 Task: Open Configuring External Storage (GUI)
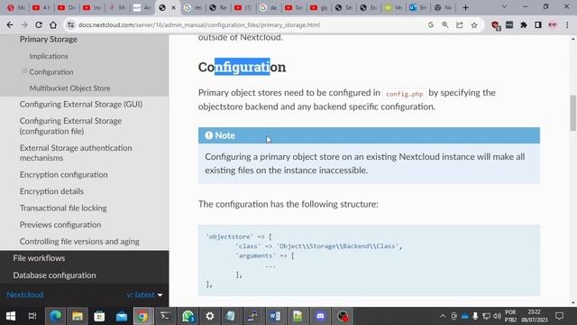[81, 105]
